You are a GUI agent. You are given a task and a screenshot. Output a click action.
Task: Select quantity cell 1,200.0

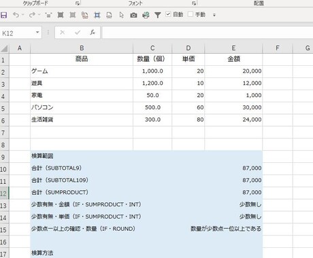[152, 84]
